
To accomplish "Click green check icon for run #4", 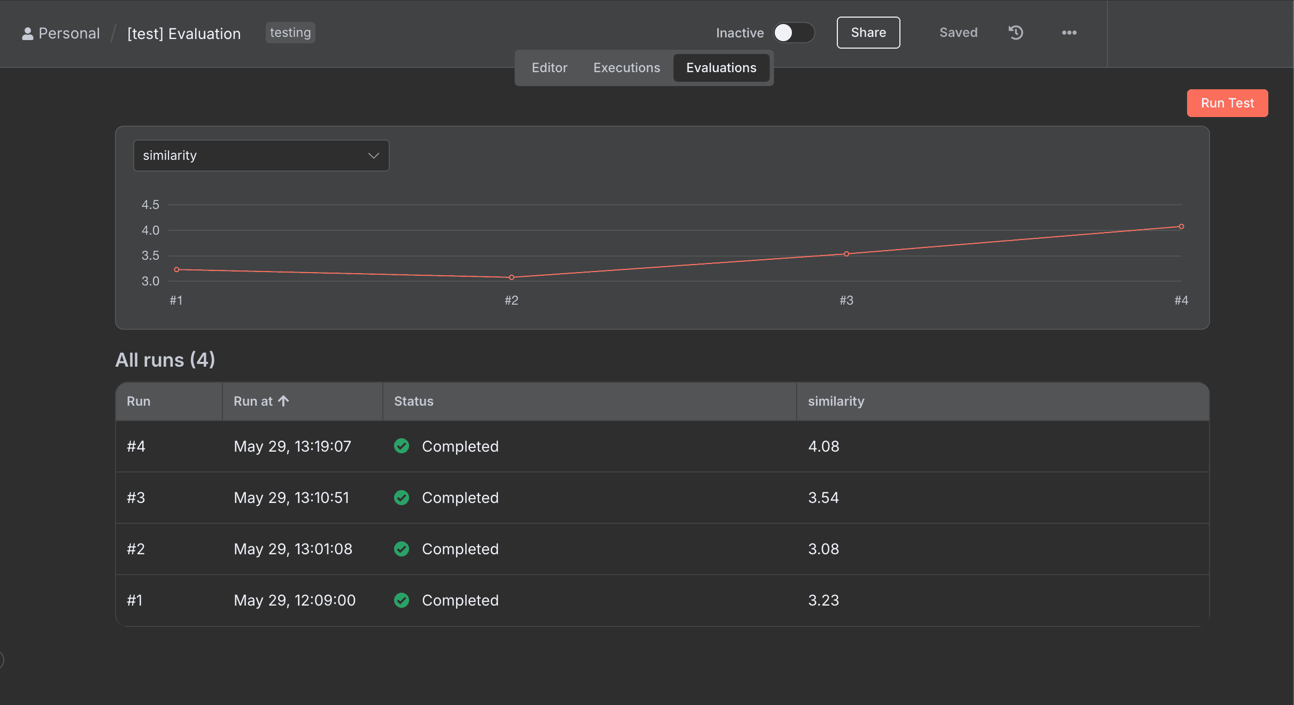I will [402, 446].
